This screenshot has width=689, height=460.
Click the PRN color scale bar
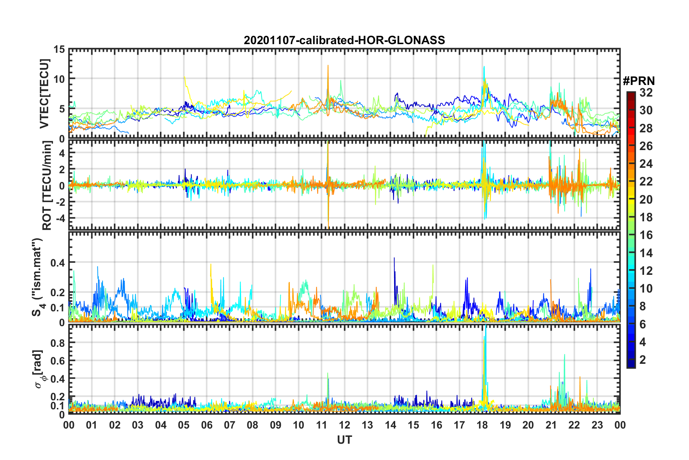coord(631,230)
